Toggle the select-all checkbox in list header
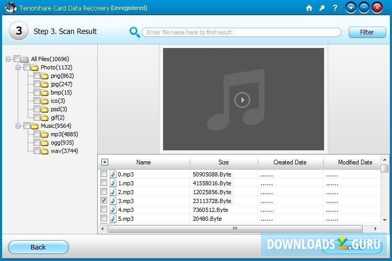 pyautogui.click(x=105, y=162)
